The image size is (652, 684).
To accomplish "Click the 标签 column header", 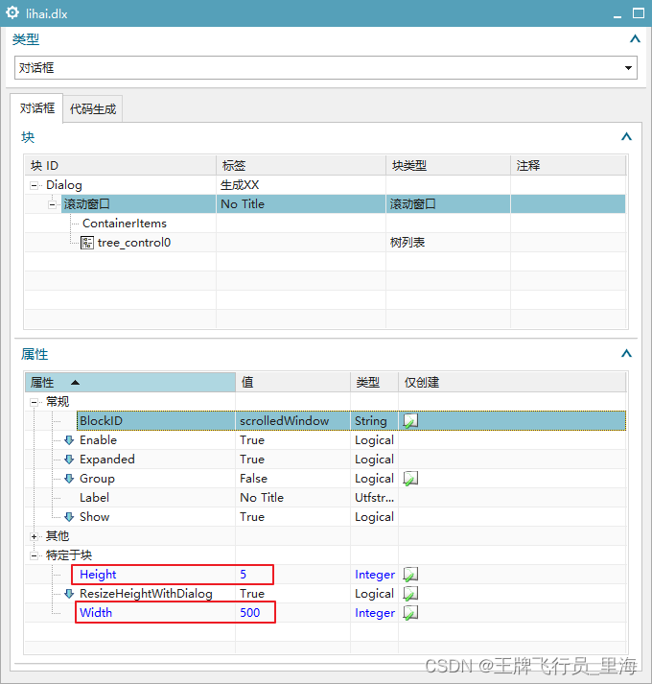I will [301, 165].
